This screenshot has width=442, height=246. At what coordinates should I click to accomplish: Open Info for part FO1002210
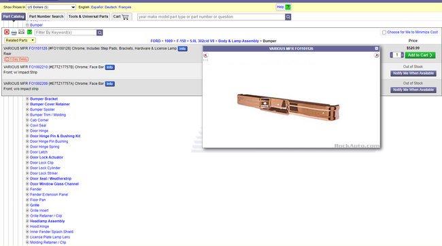point(109,67)
